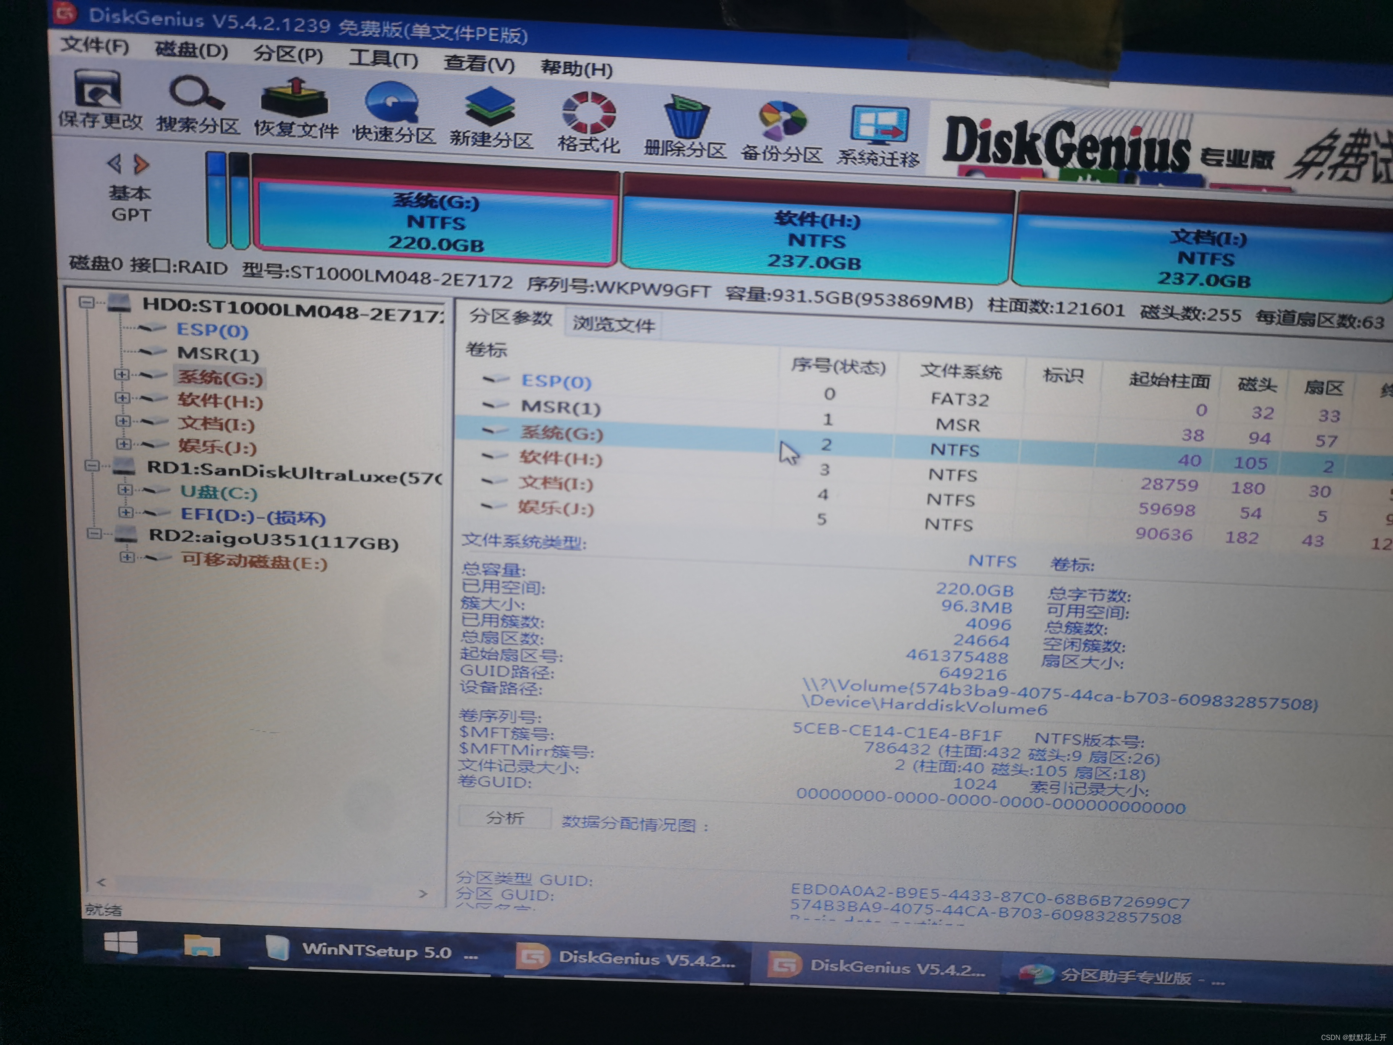The image size is (1393, 1045).
Task: Open the 备份分区 backup partition tool
Action: (x=782, y=132)
